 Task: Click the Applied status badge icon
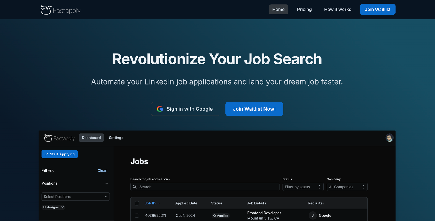click(x=215, y=216)
